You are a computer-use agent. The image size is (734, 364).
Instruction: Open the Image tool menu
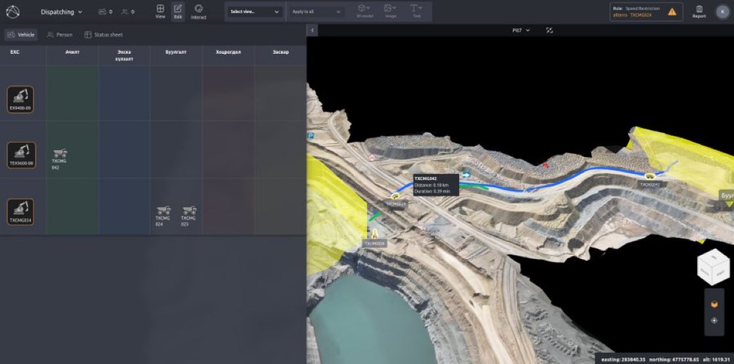click(391, 12)
